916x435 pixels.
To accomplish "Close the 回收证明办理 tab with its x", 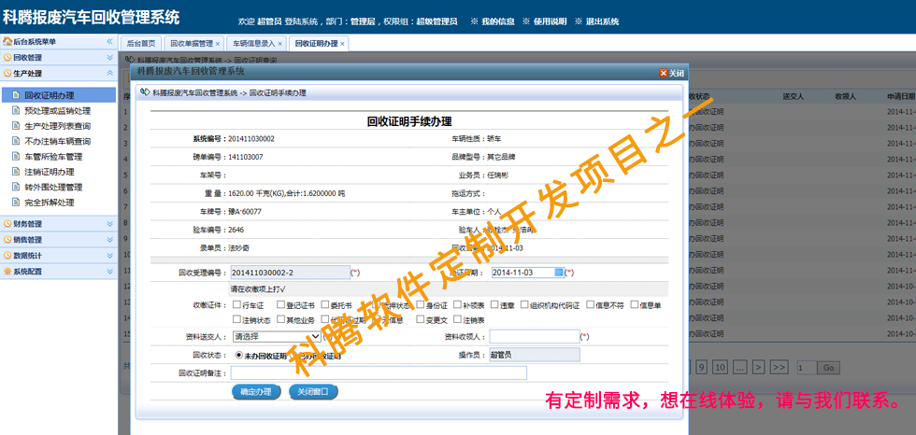I will coord(342,44).
